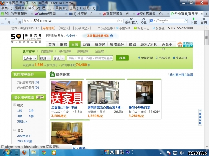Open 手機找房 mobile search
Screen dimensions: 209x156
163,58
